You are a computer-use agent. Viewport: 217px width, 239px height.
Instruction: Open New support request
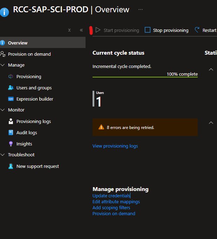tap(38, 166)
